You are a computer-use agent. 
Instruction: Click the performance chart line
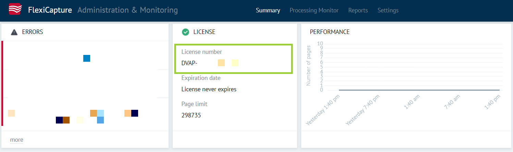419,90
